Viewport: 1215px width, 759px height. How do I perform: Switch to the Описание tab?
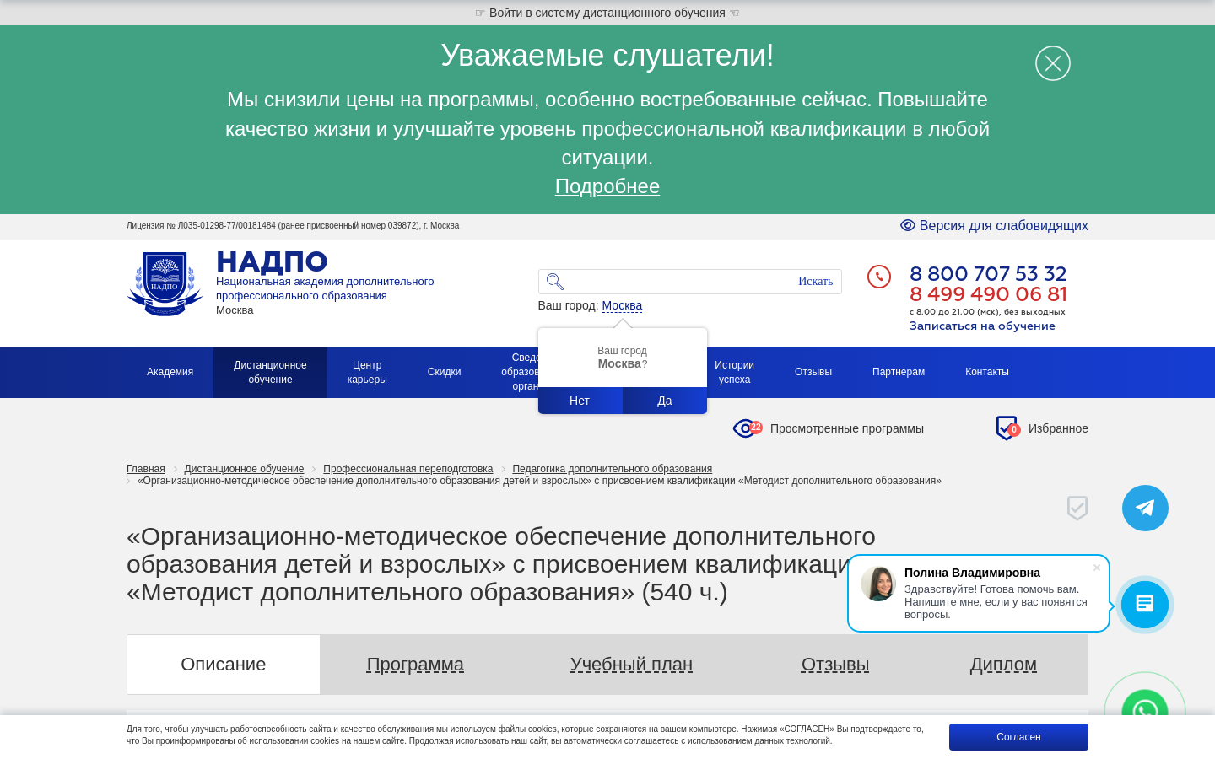(x=224, y=665)
